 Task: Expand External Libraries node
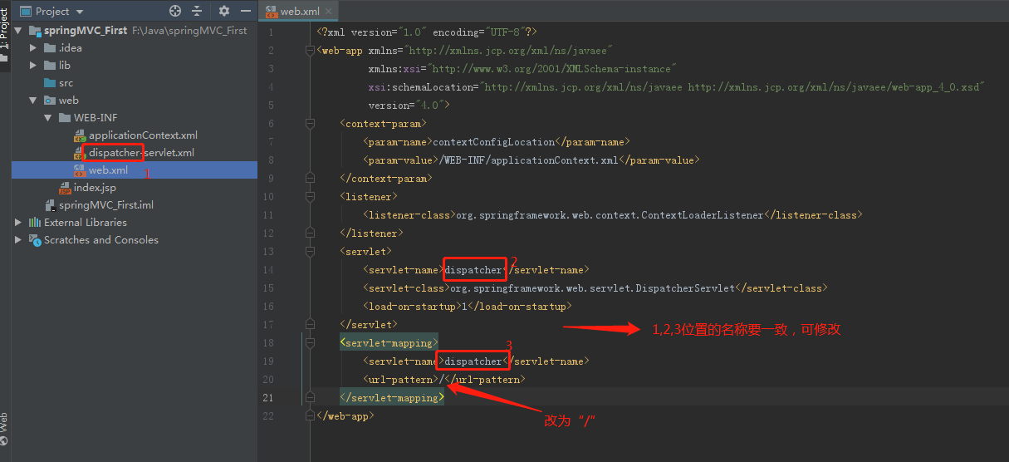click(19, 223)
